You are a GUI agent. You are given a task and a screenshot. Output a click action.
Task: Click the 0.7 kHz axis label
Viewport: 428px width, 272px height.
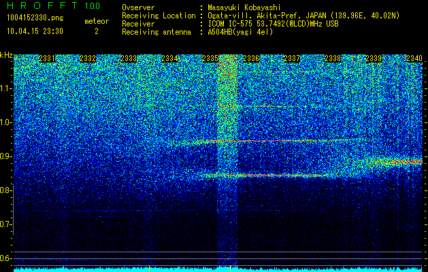tap(5, 224)
